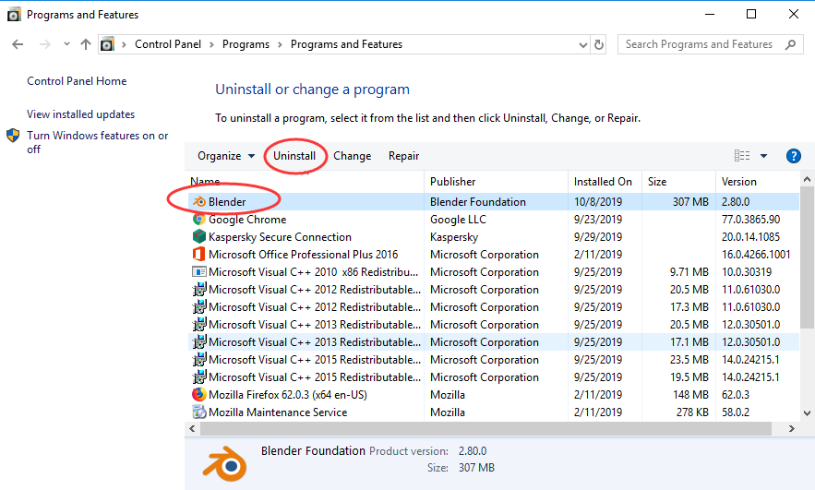Sort by the Publisher column header
This screenshot has height=490, width=815.
click(496, 182)
